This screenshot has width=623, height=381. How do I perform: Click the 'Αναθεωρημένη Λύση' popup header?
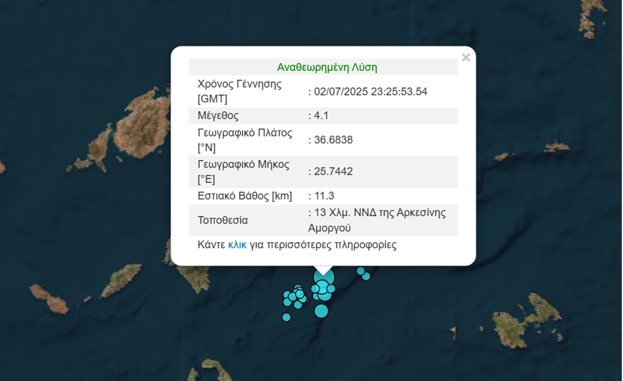(327, 68)
